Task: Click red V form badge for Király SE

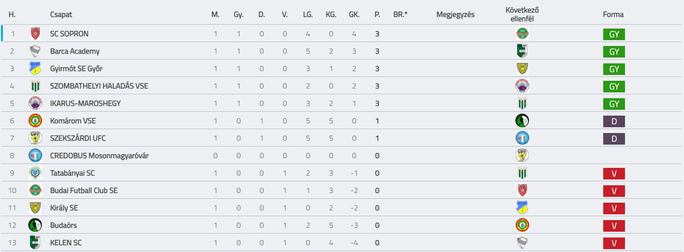Action: coord(614,208)
